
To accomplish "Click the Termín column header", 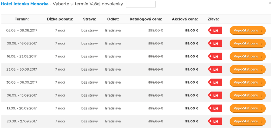I will tap(22, 19).
